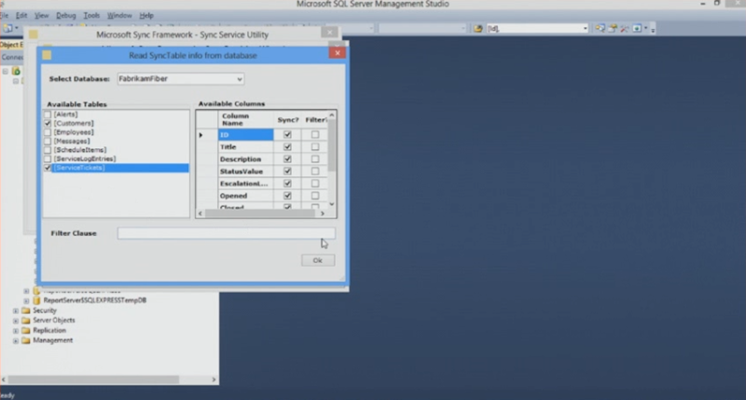The image size is (746, 400).
Task: Check the [ServiceLogEntries] table checkbox
Action: click(x=48, y=159)
